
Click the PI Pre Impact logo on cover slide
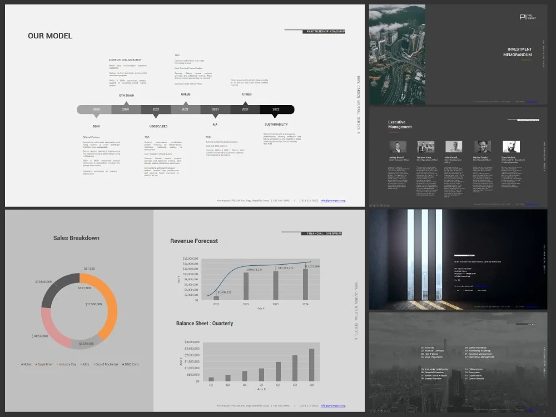tap(527, 17)
